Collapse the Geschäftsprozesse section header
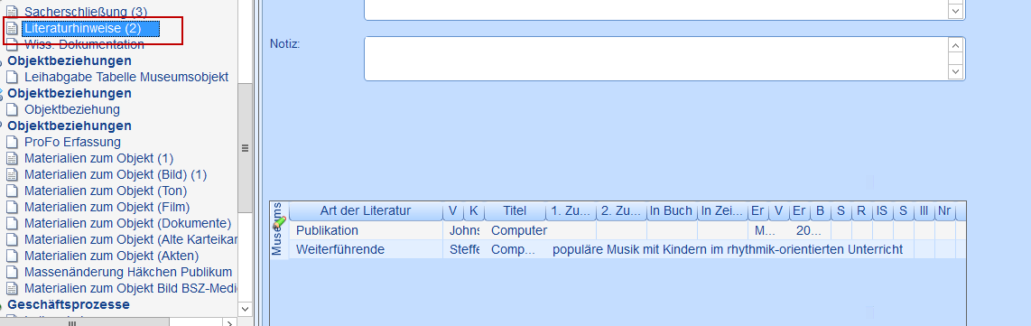This screenshot has width=1031, height=326. point(69,305)
